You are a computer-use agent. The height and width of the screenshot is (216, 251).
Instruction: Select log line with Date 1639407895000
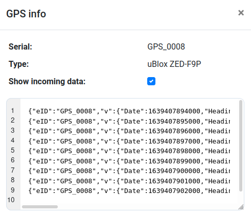click(129, 122)
